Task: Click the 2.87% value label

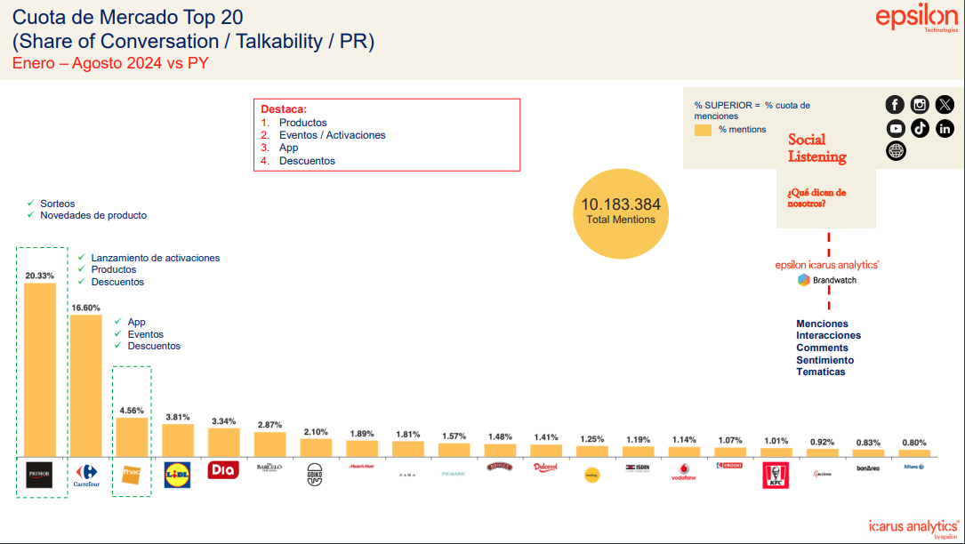Action: [269, 425]
